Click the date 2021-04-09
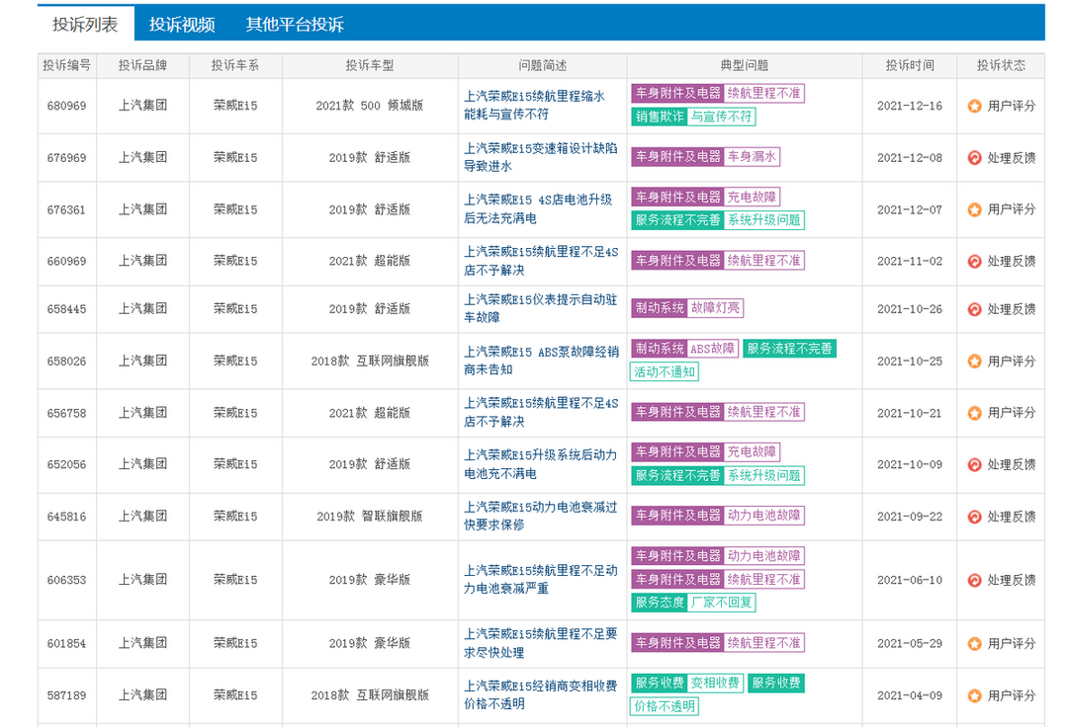Image resolution: width=1068 pixels, height=727 pixels. coord(910,695)
